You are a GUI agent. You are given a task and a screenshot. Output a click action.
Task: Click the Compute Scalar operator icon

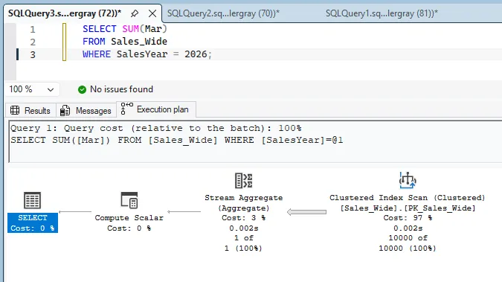[x=129, y=200]
